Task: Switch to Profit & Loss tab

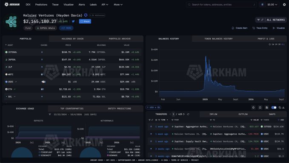Action: (x=266, y=39)
